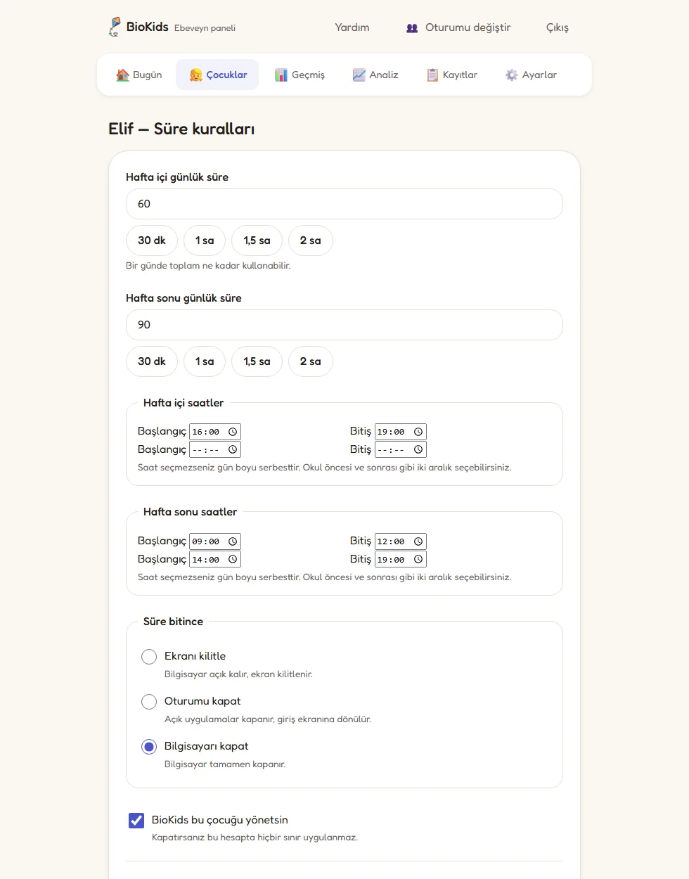Choose 1,5 sa preset for Hafta sonu
The image size is (689, 879).
click(x=257, y=361)
